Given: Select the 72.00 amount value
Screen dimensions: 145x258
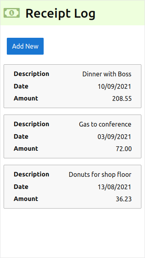Looking at the screenshot, I should click(124, 149).
